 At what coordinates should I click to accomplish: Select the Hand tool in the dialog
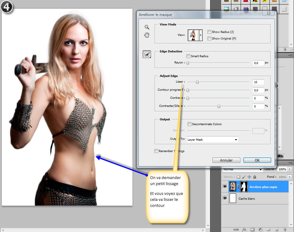(147, 35)
